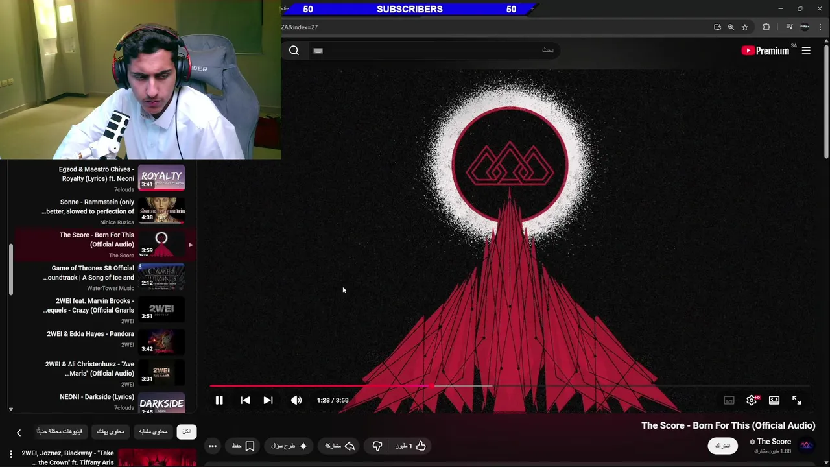Click the browser address bar URL
The height and width of the screenshot is (467, 830).
click(300, 27)
